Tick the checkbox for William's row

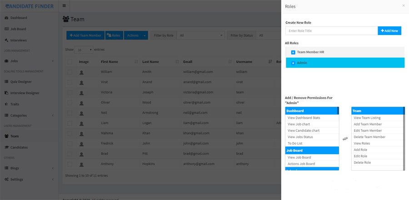[x=70, y=72]
